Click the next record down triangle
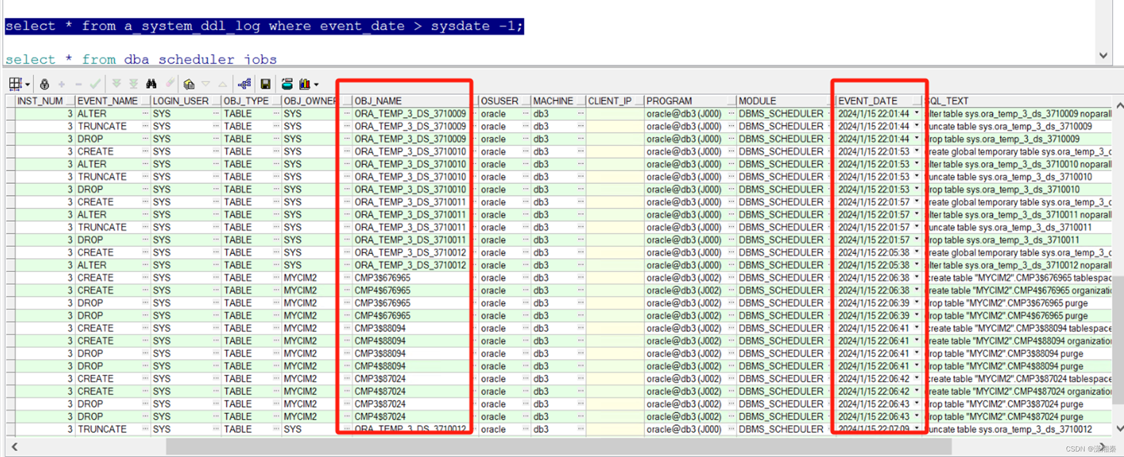The height and width of the screenshot is (457, 1124). (206, 84)
